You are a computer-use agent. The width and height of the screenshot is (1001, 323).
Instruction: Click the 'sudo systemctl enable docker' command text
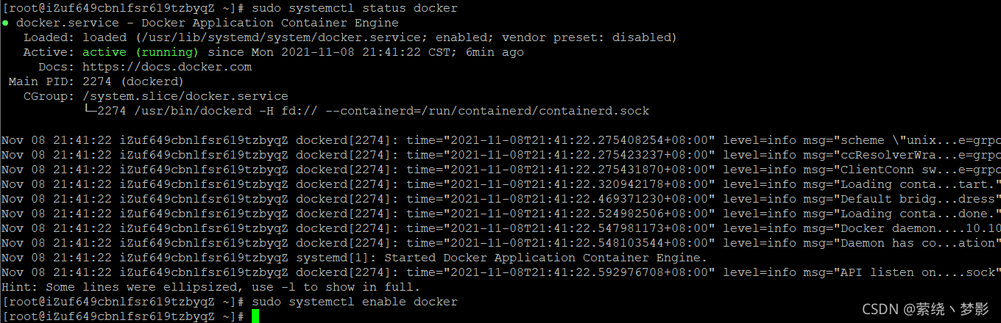pyautogui.click(x=354, y=302)
